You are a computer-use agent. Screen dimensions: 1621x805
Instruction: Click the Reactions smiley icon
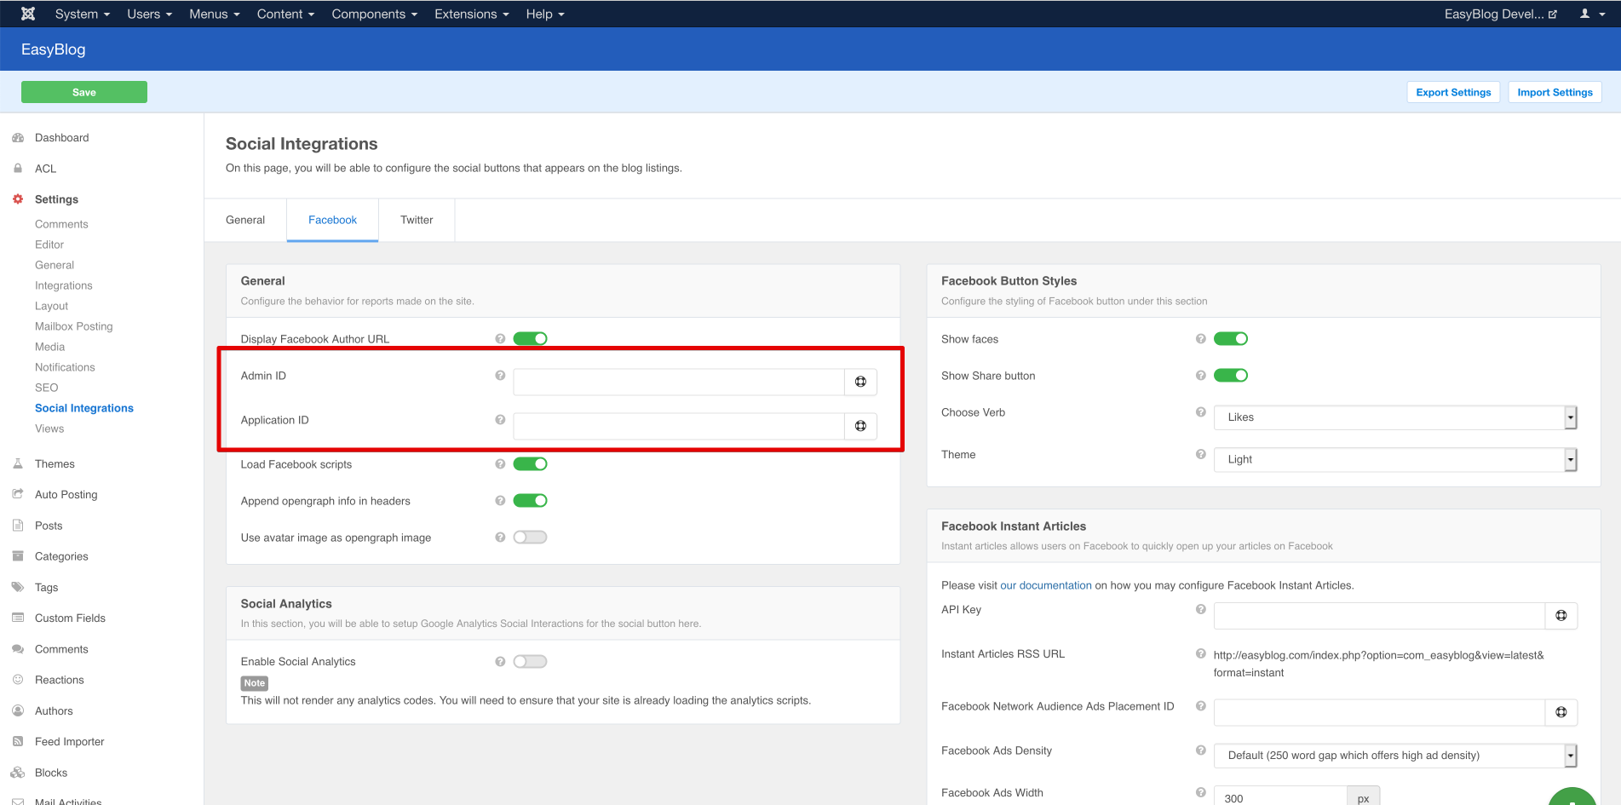[18, 680]
